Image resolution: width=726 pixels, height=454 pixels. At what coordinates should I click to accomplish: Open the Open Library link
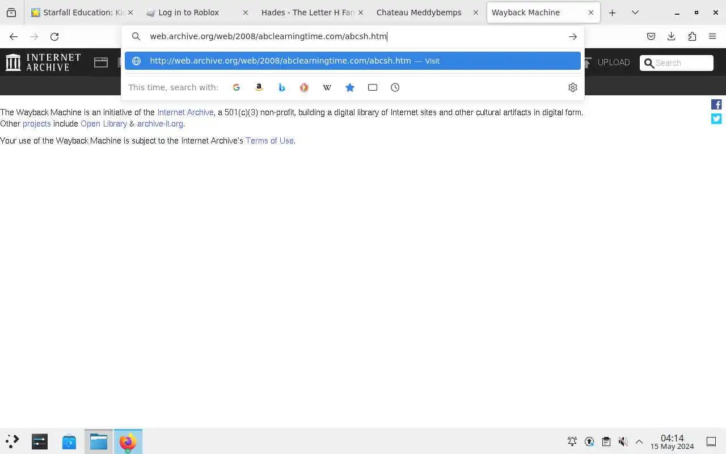104,124
